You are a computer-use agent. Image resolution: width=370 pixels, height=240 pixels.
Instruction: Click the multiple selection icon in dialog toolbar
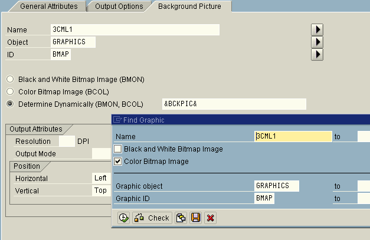coord(181,218)
